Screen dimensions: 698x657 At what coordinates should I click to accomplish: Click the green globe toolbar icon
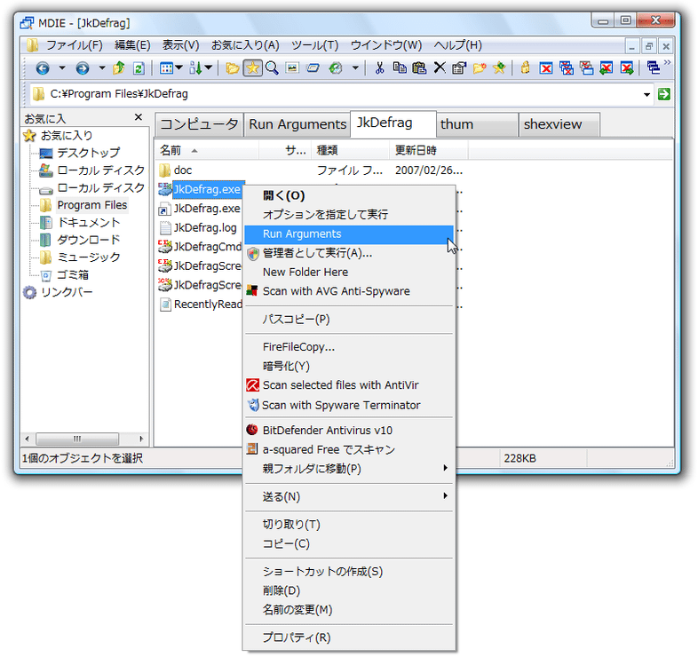[x=335, y=68]
